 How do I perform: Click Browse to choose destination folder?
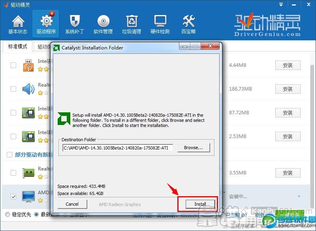194,148
